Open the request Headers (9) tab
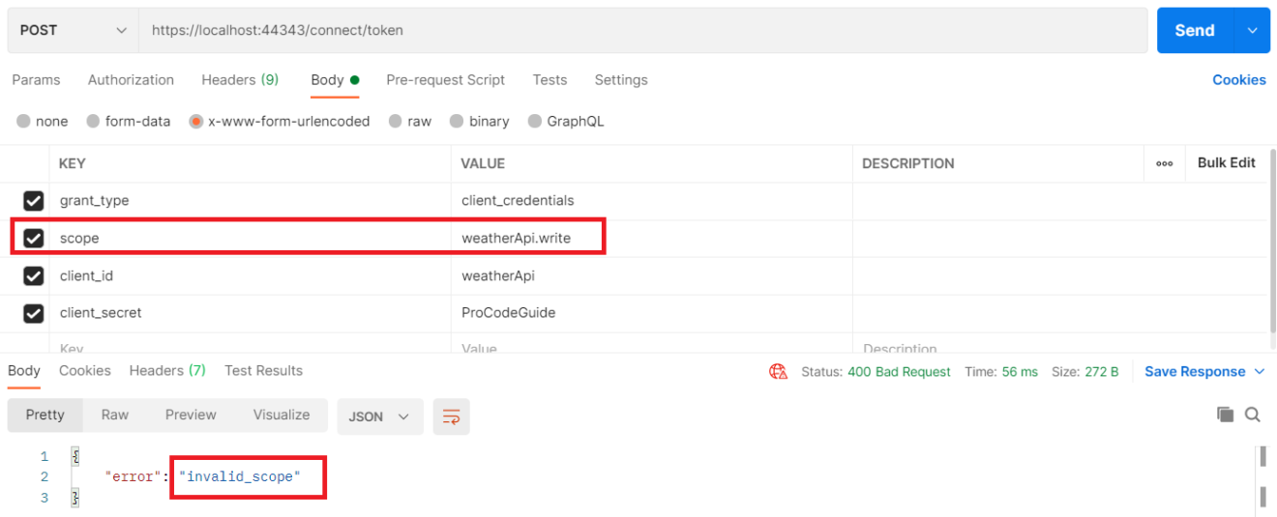The width and height of the screenshot is (1277, 517). (240, 80)
